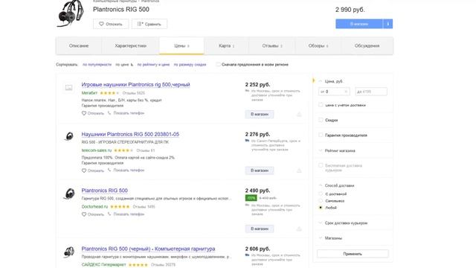Enable Гарантия производителя filter checkbox
The height and width of the screenshot is (268, 476).
[x=321, y=135]
